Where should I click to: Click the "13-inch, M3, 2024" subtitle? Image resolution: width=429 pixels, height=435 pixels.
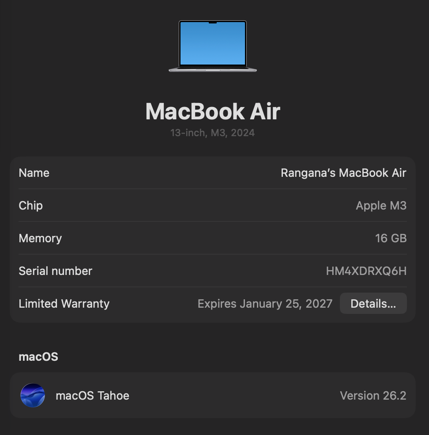pyautogui.click(x=212, y=133)
